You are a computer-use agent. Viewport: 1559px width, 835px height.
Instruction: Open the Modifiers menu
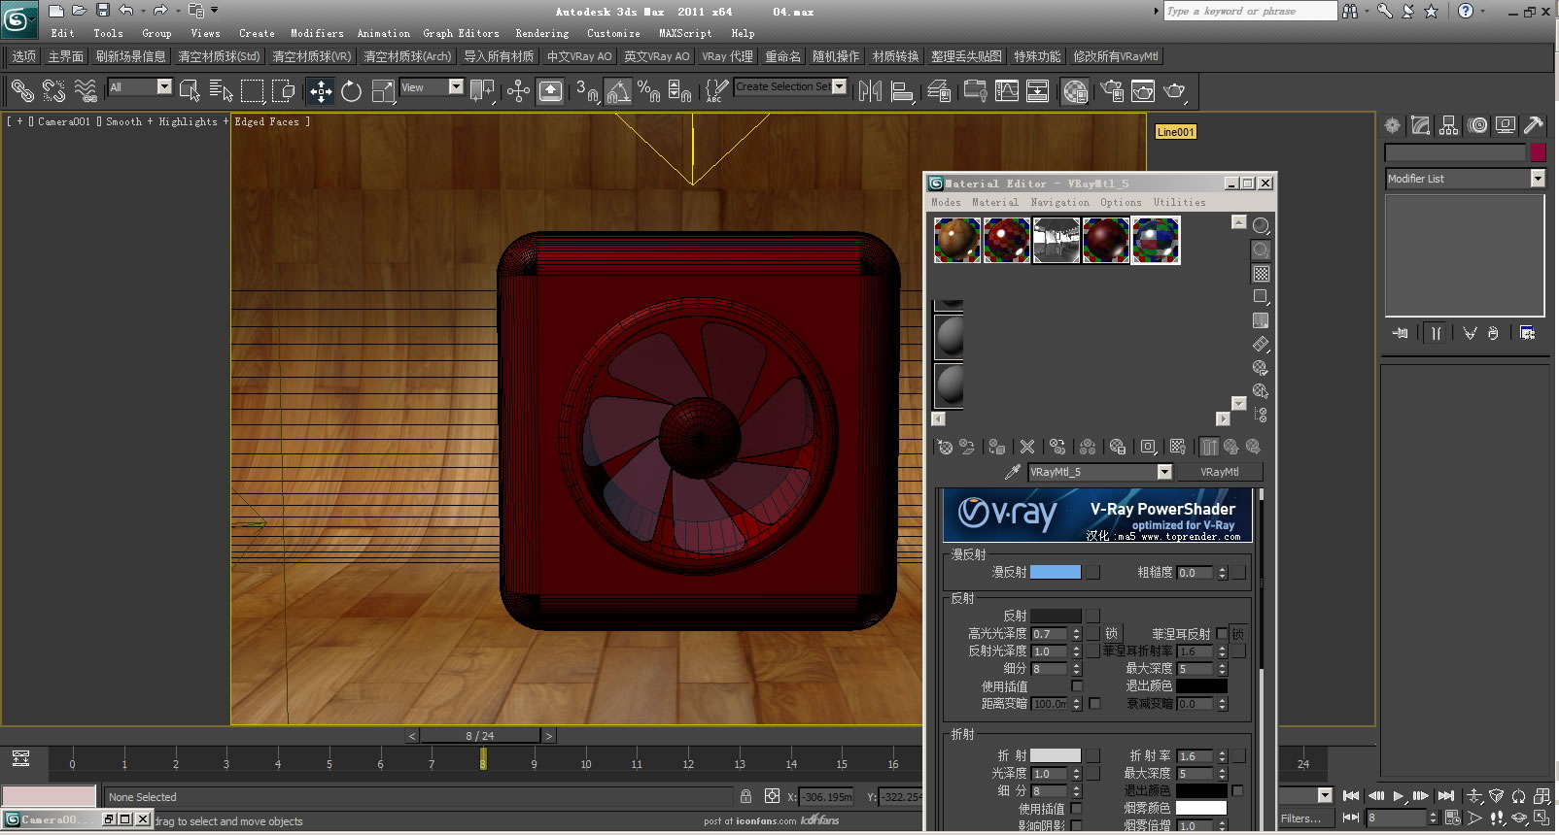click(x=317, y=33)
